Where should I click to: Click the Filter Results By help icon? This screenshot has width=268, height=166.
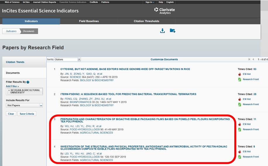click(x=28, y=82)
